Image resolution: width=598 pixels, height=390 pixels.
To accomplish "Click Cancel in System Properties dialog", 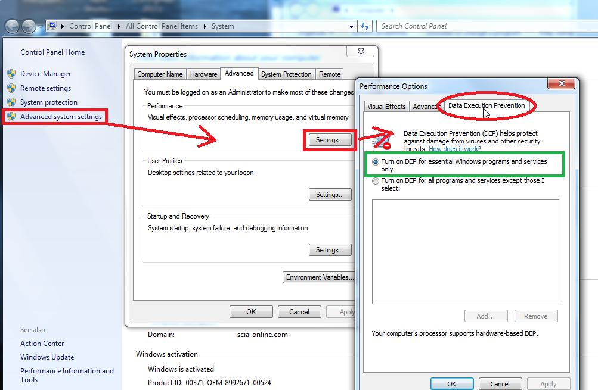I will [299, 311].
